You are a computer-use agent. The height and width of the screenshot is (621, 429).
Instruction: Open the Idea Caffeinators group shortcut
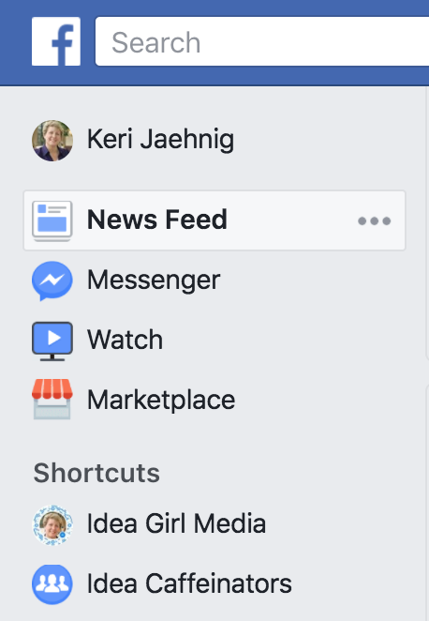tap(189, 583)
